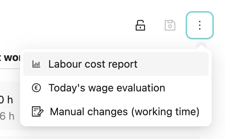
Task: Click "(working time)" text in the last entry
Action: [x=165, y=112]
